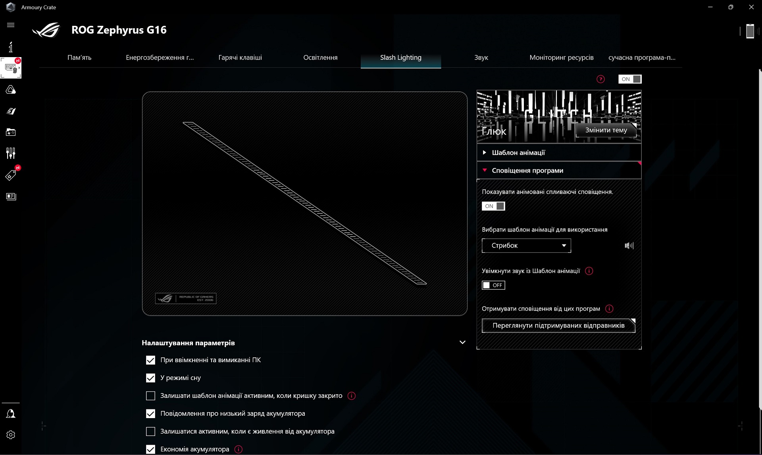This screenshot has width=762, height=455.
Task: Open the сучасна програма-п... tab
Action: point(642,58)
